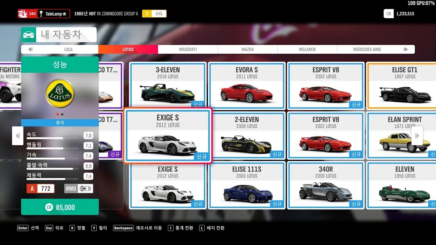Click the 출발 속력 value 8.9
The width and height of the screenshot is (436, 245).
pos(89,166)
